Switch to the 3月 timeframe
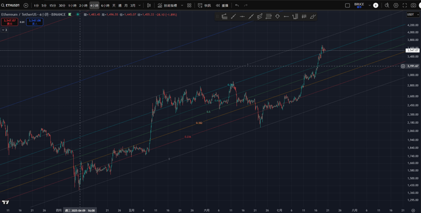The height and width of the screenshot is (213, 421). click(x=133, y=5)
